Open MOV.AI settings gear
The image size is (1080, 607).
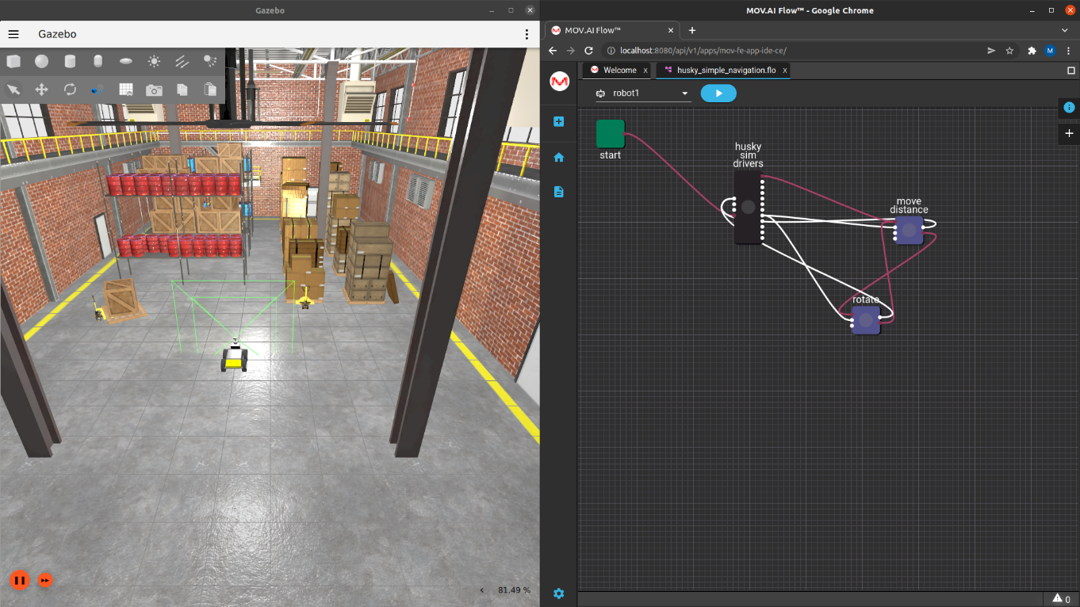click(x=559, y=594)
